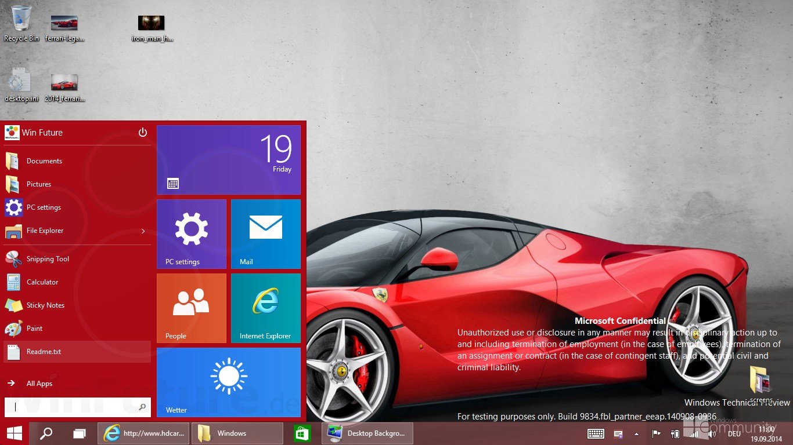793x445 pixels.
Task: Open the People tile
Action: [x=192, y=308]
